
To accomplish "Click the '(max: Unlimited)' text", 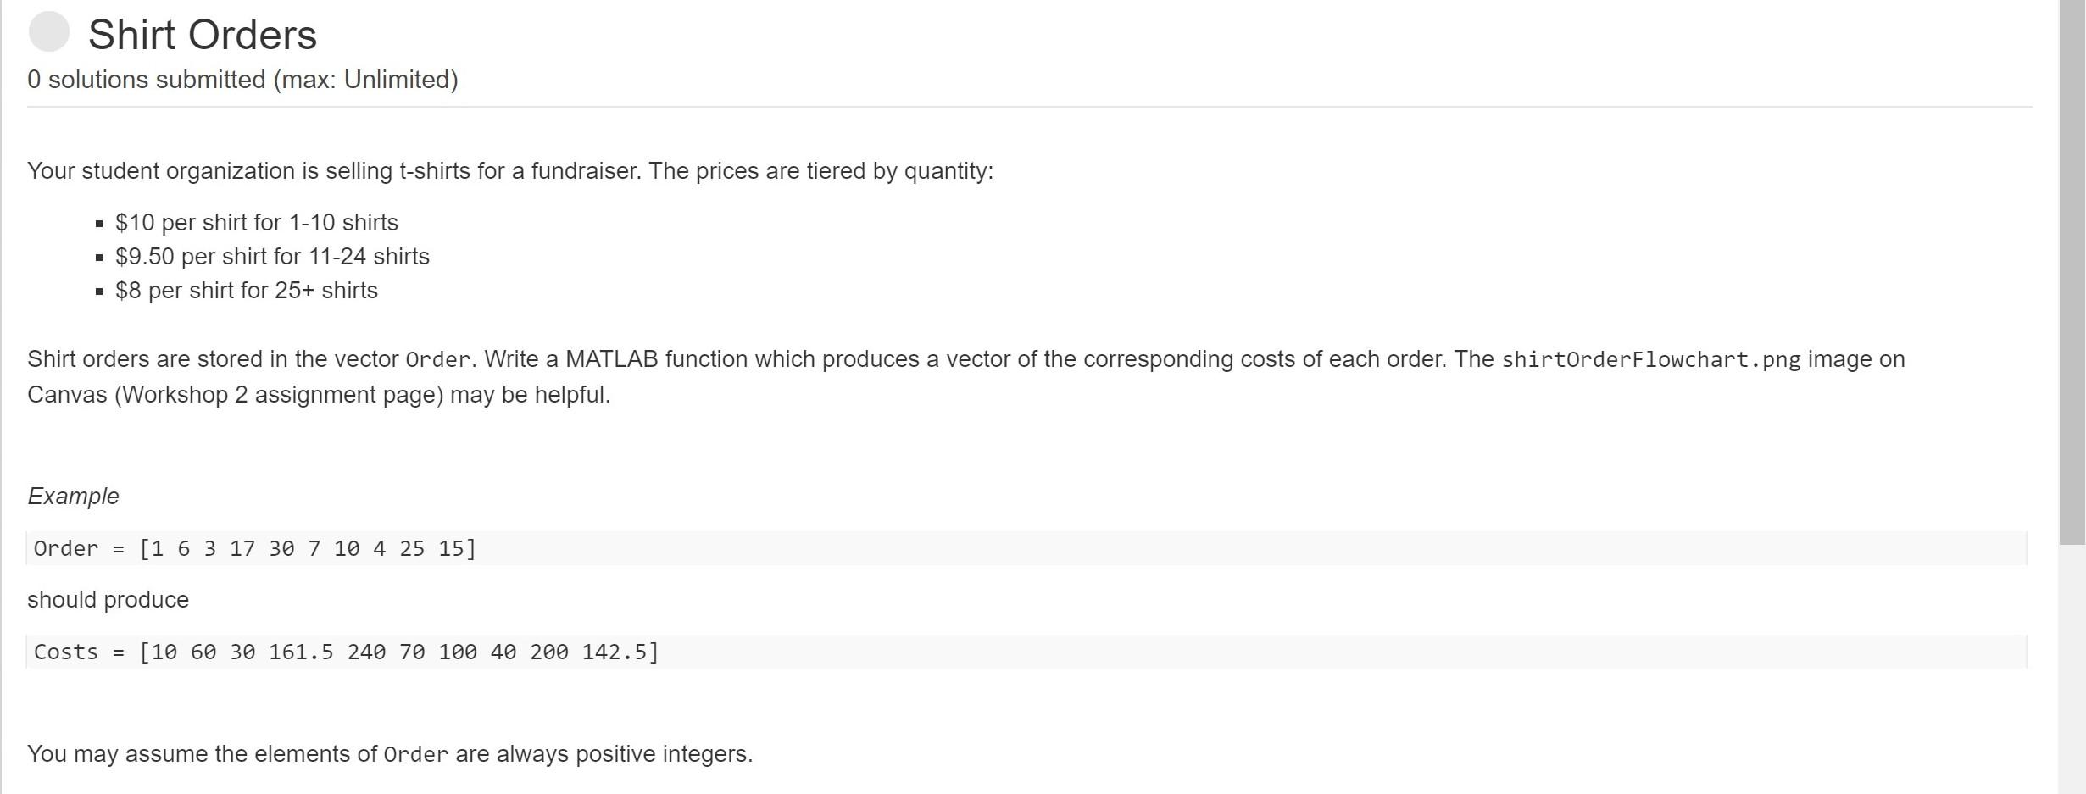I will (x=365, y=80).
